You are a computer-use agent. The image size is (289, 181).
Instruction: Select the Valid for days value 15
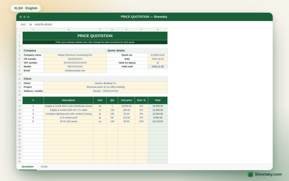pyautogui.click(x=157, y=63)
